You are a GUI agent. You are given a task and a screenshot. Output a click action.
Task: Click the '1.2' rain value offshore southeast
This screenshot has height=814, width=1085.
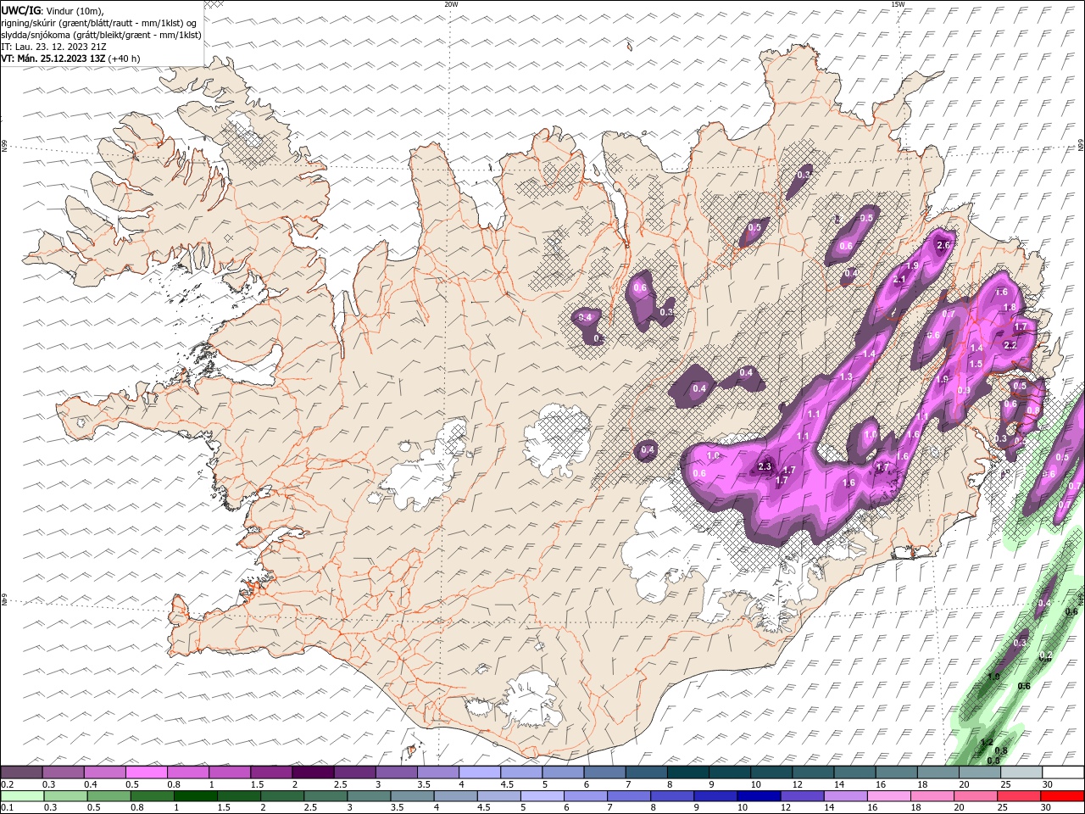(987, 742)
